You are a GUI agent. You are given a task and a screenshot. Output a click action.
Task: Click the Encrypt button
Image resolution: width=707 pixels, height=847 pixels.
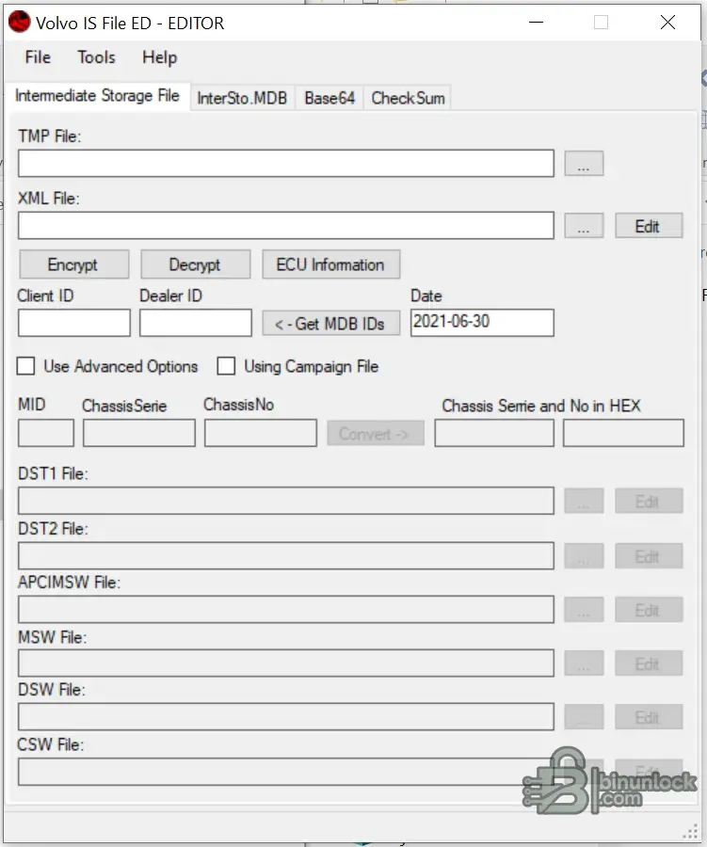(x=74, y=264)
